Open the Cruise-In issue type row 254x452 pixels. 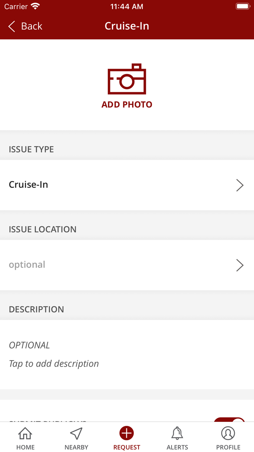click(109, 185)
